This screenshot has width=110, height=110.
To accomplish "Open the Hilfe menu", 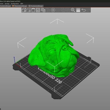I will click(x=22, y=4).
